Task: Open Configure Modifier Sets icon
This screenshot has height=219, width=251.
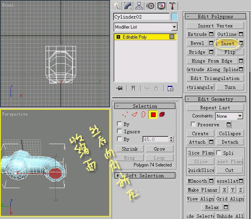Action: [x=170, y=88]
